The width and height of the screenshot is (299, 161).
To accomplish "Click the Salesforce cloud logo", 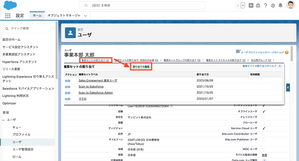I will [x=10, y=5].
